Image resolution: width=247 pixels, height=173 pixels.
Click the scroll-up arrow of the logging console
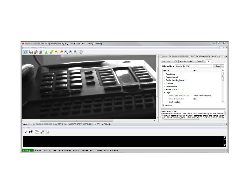225,138
